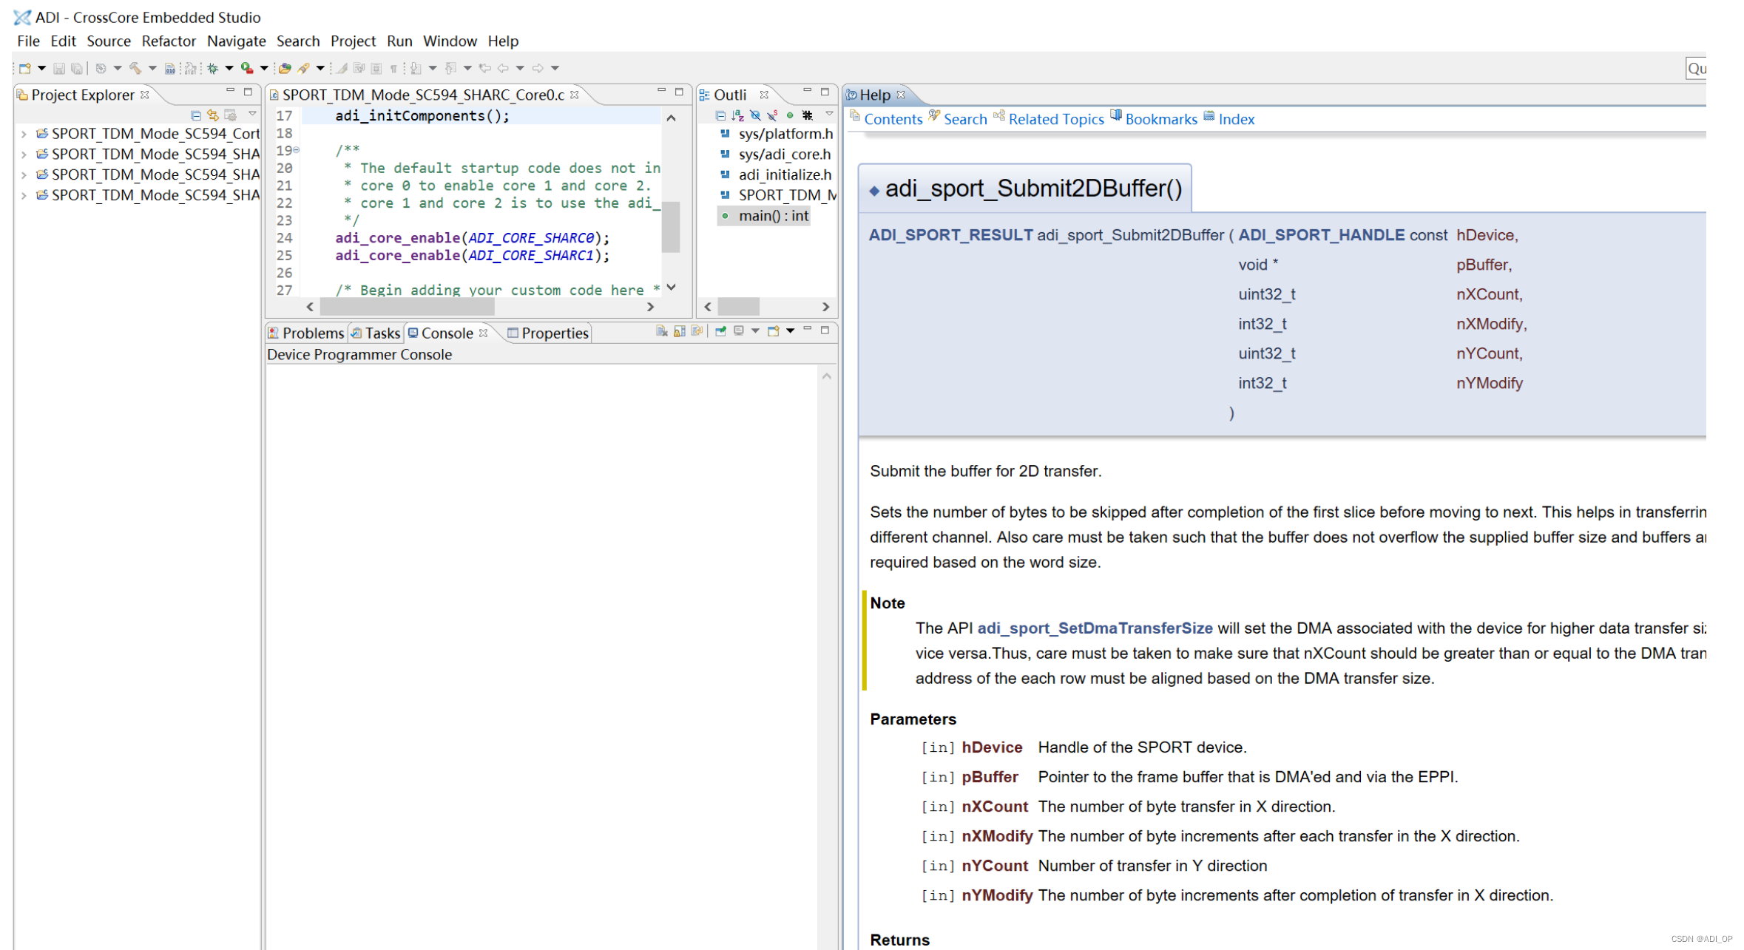
Task: Open the Build hammer dropdown arrow
Action: coord(152,69)
